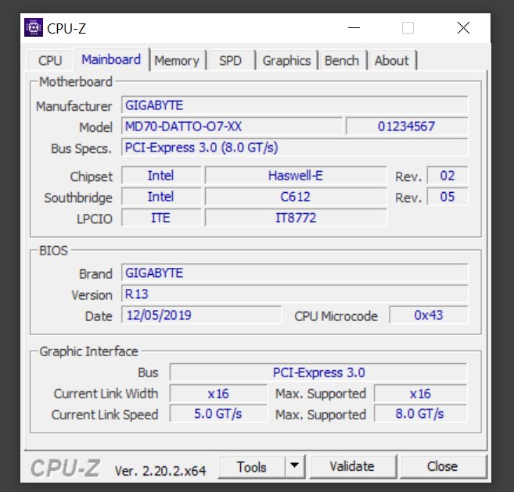This screenshot has height=492, width=514.
Task: Click Current Link Speed 5.0 GT/s
Action: point(218,414)
